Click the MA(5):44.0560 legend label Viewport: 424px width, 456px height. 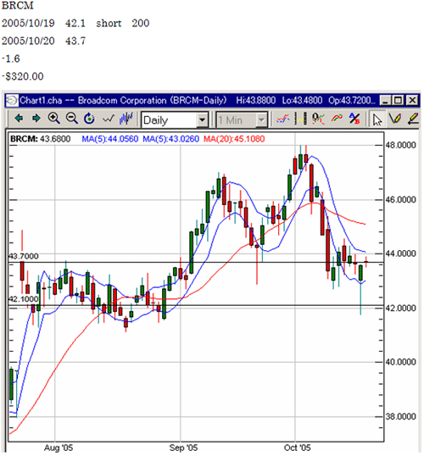[109, 139]
